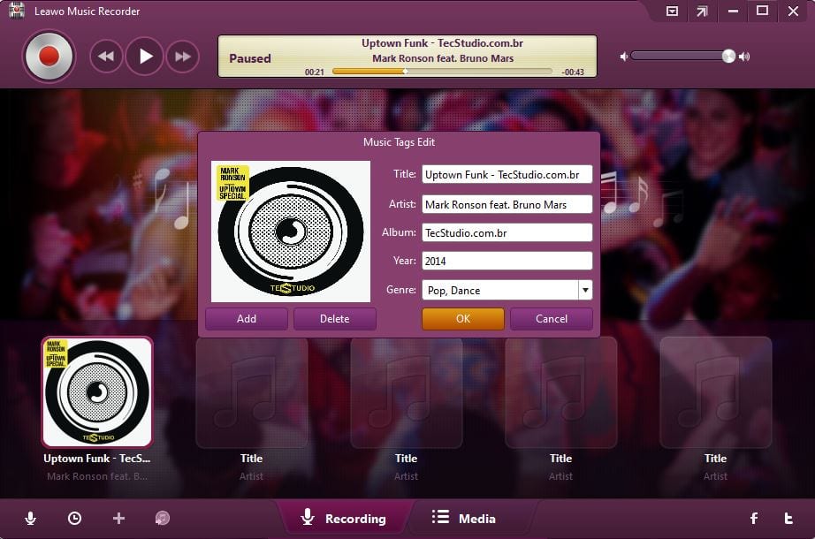
Task: Click the Fast Forward button
Action: [182, 57]
